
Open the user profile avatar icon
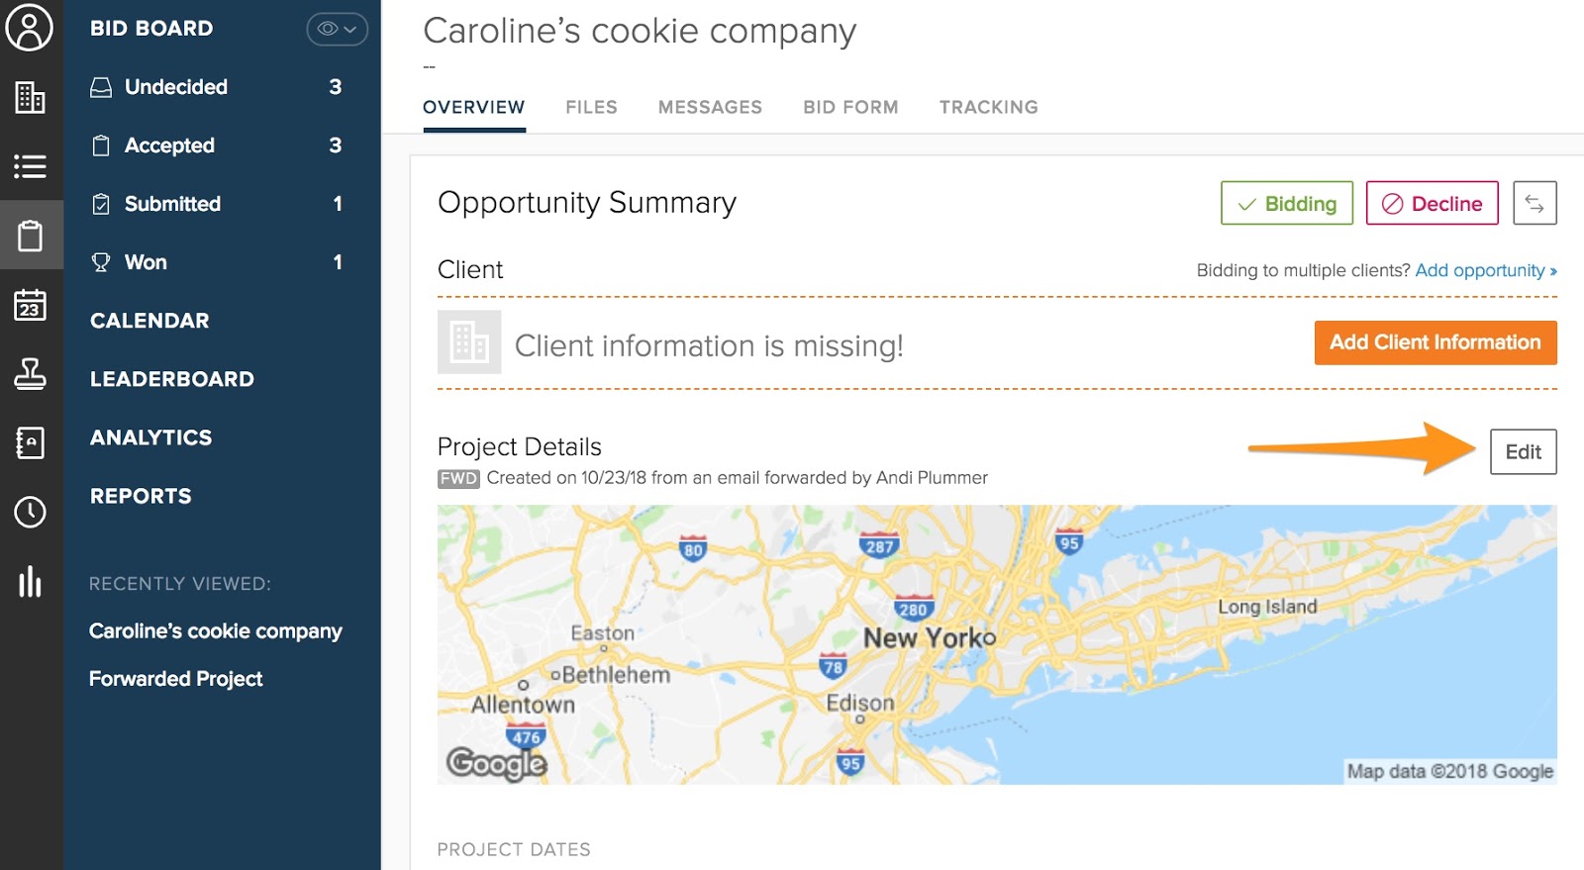tap(30, 28)
